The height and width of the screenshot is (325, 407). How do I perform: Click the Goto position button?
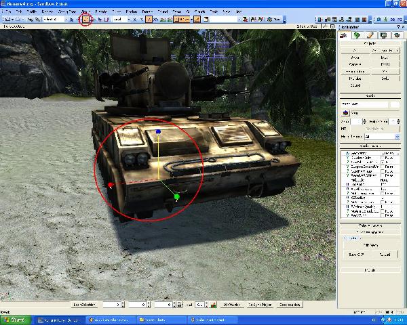click(290, 305)
